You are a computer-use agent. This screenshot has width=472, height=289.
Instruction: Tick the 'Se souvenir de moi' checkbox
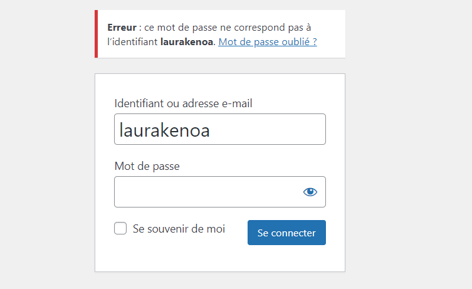[x=120, y=229]
